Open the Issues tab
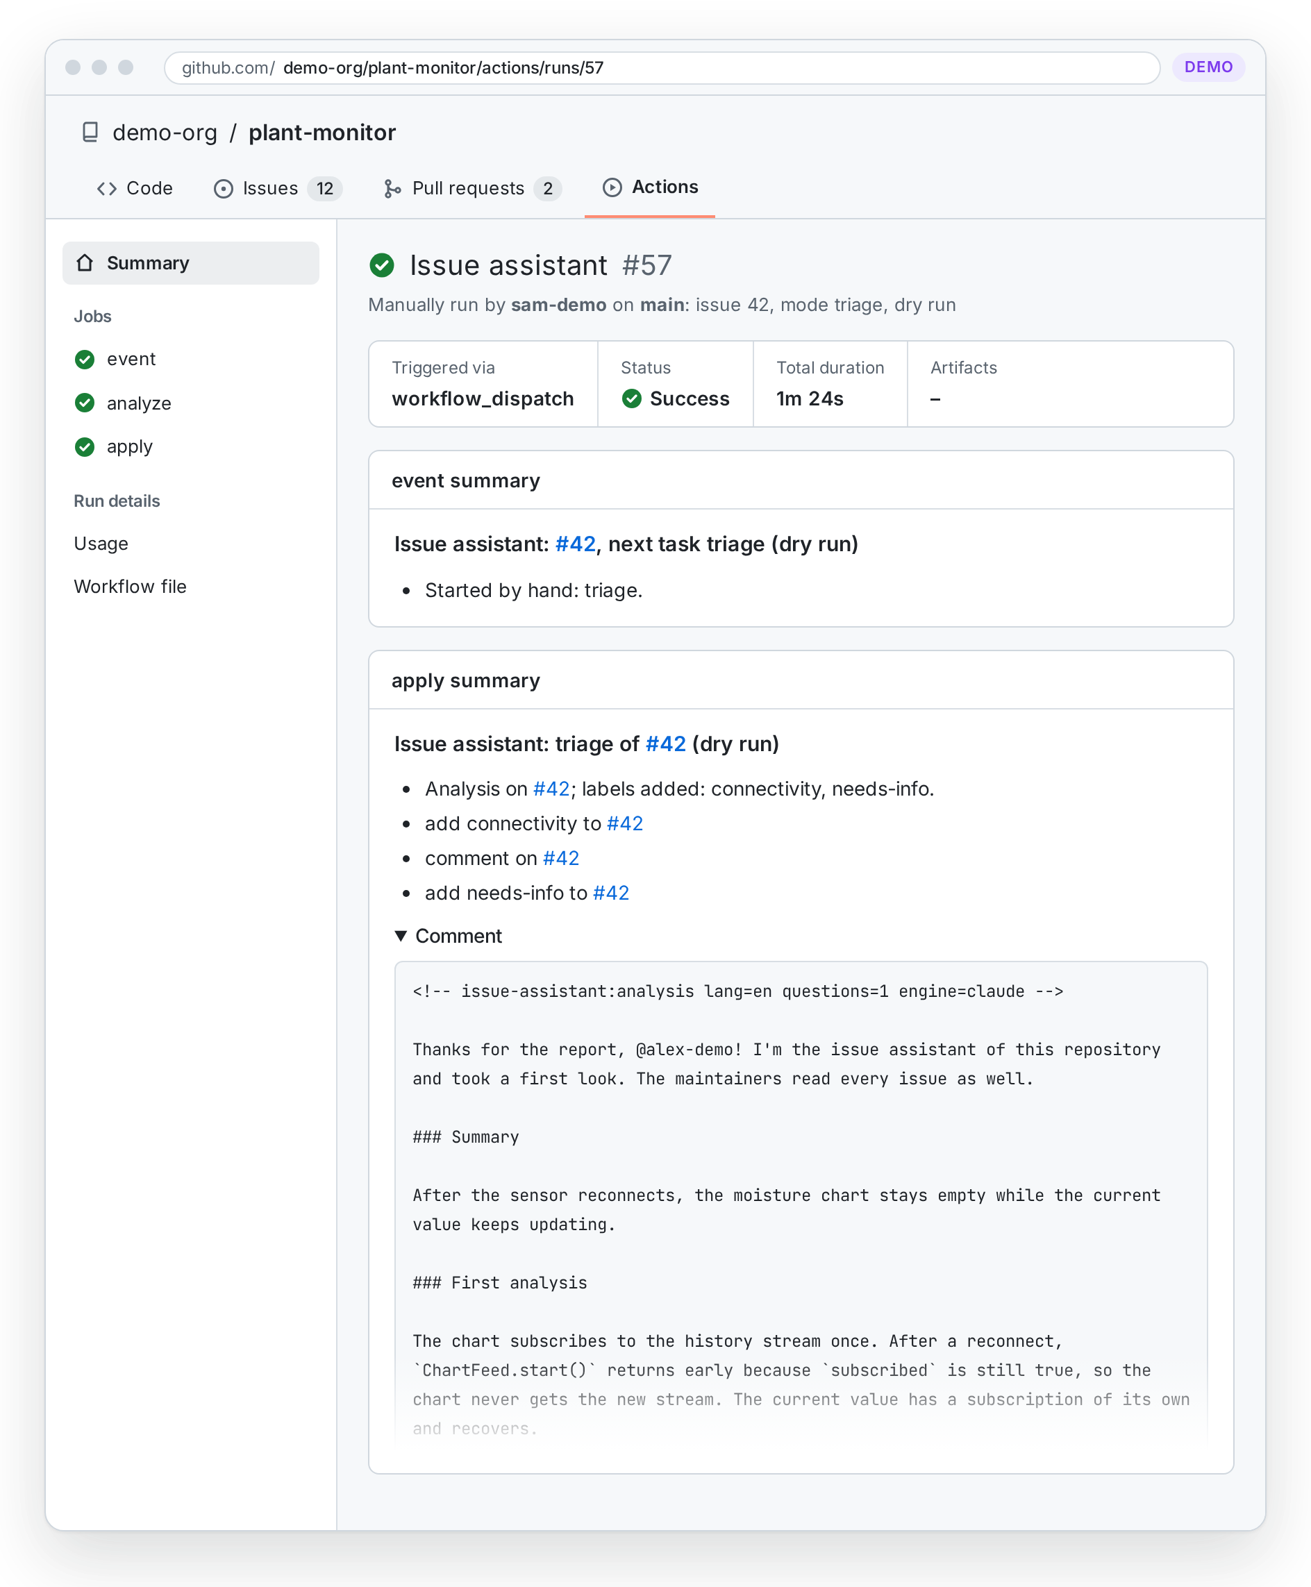Screen dimensions: 1311x1587 (278, 188)
